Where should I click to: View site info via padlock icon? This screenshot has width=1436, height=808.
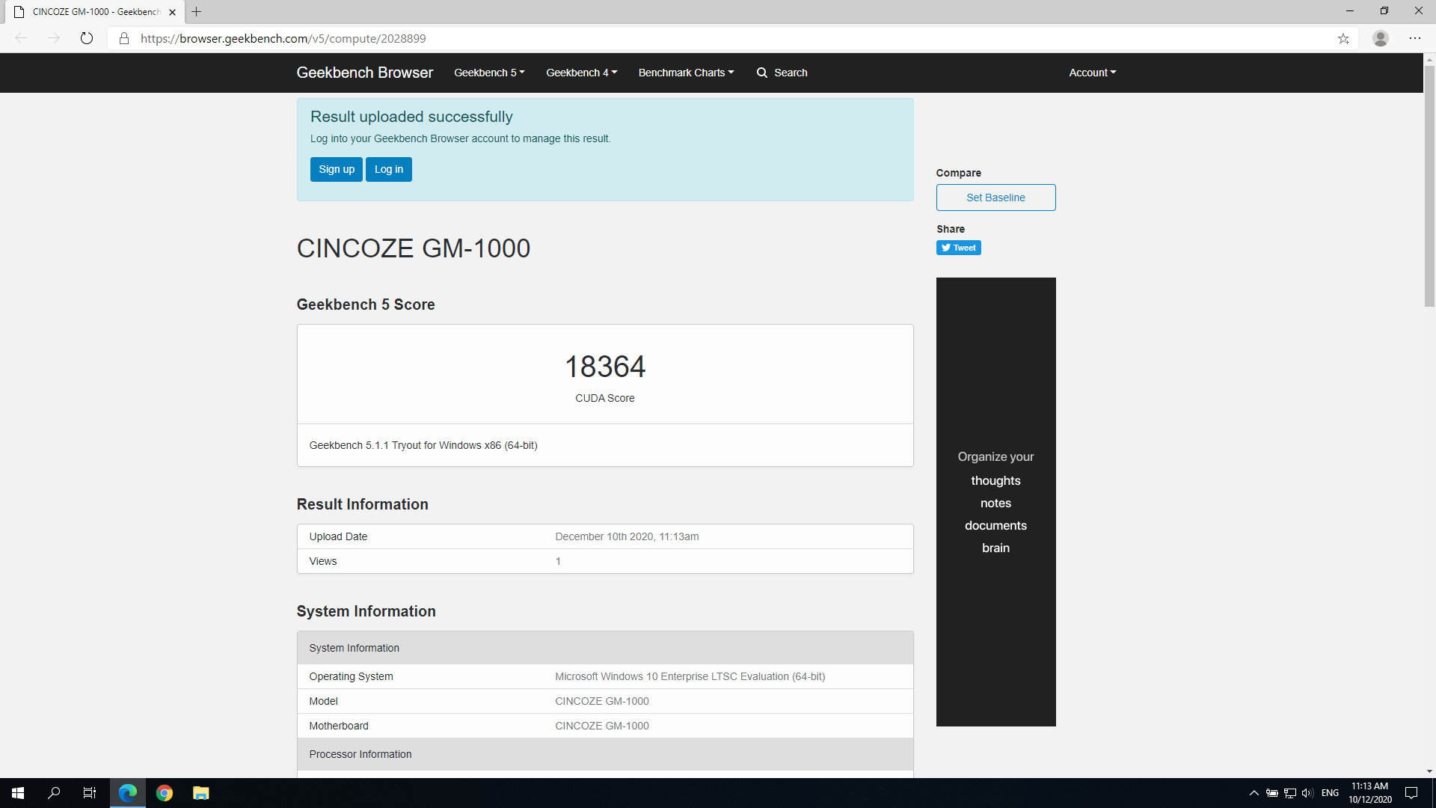[124, 38]
